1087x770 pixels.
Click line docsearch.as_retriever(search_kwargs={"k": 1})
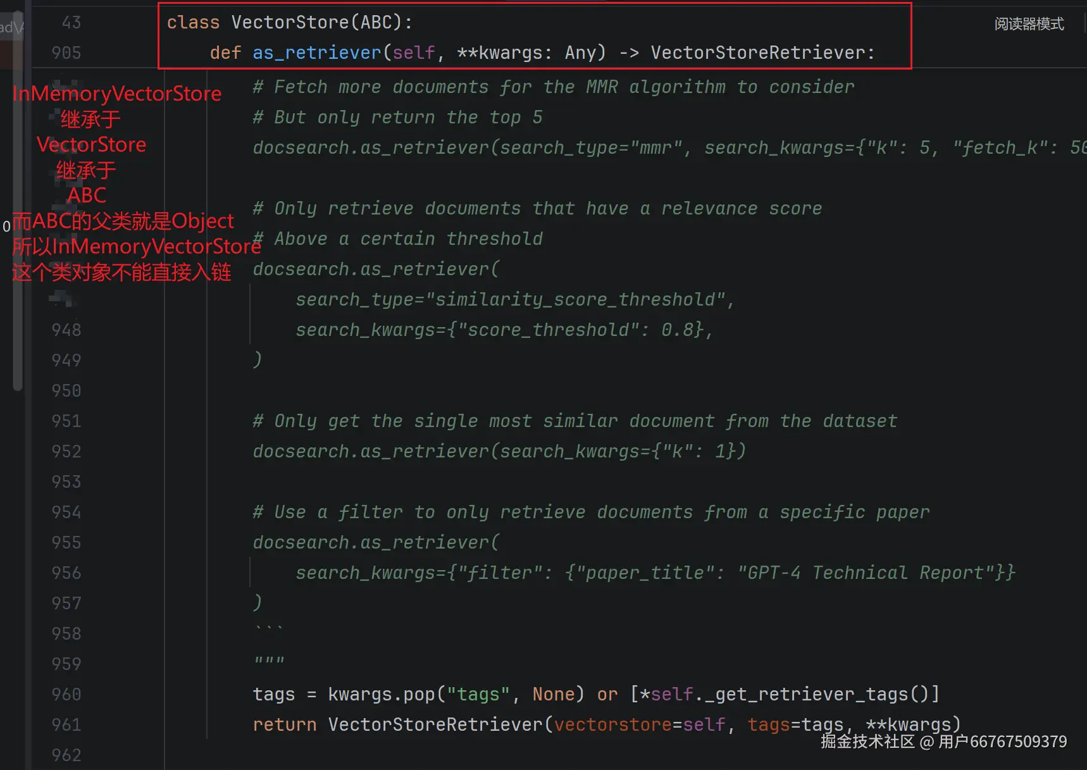[499, 451]
